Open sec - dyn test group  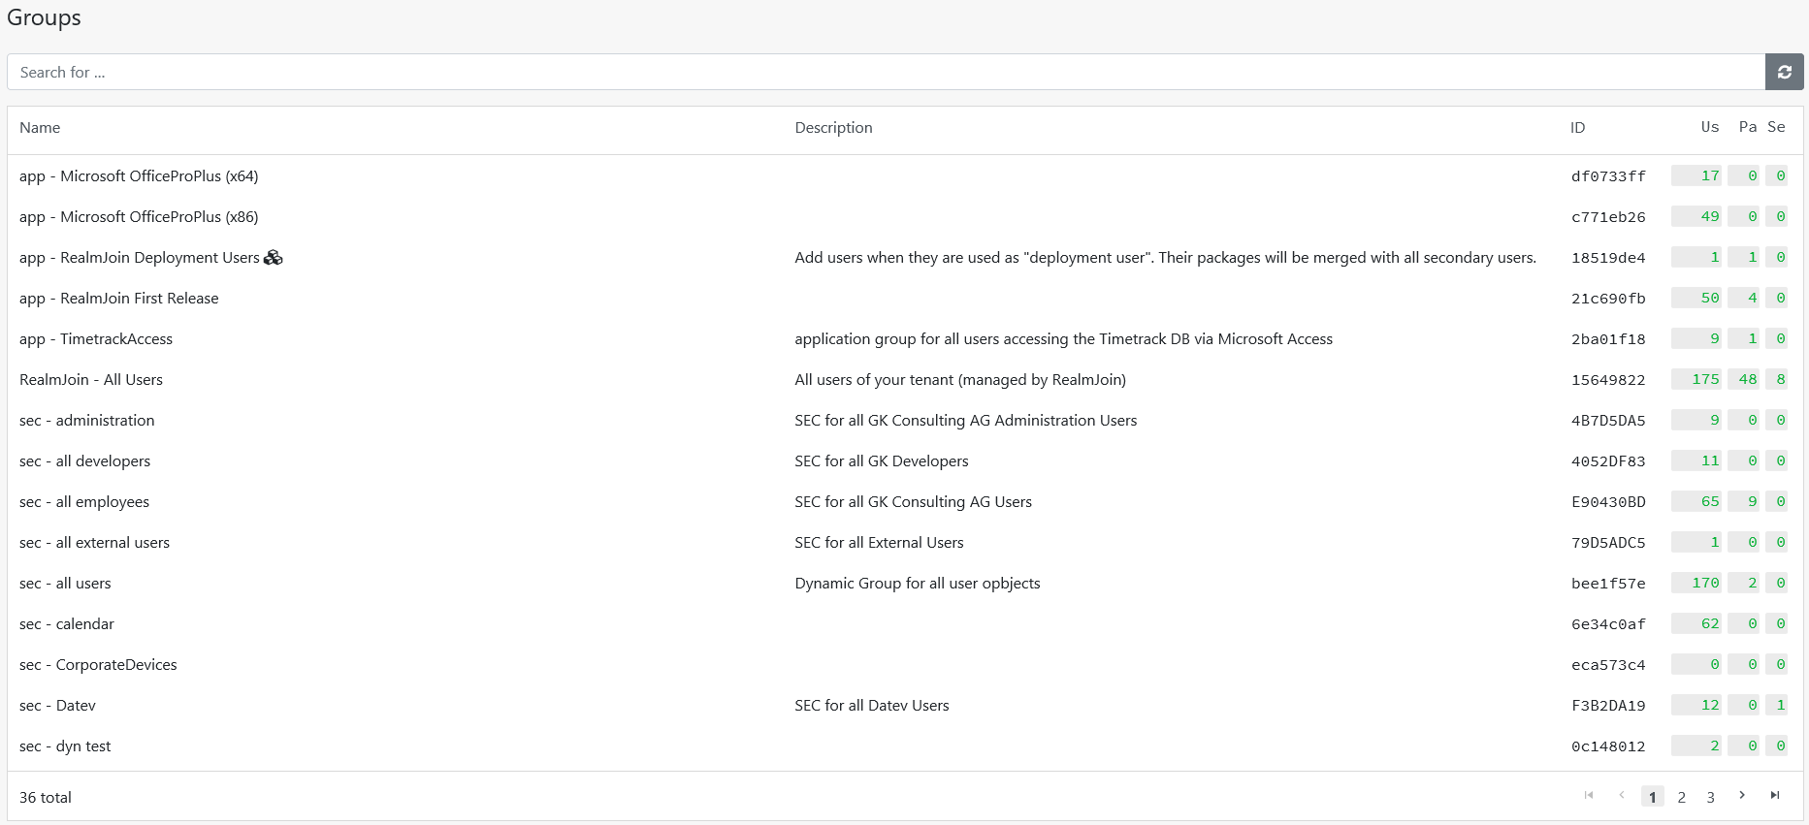[65, 746]
